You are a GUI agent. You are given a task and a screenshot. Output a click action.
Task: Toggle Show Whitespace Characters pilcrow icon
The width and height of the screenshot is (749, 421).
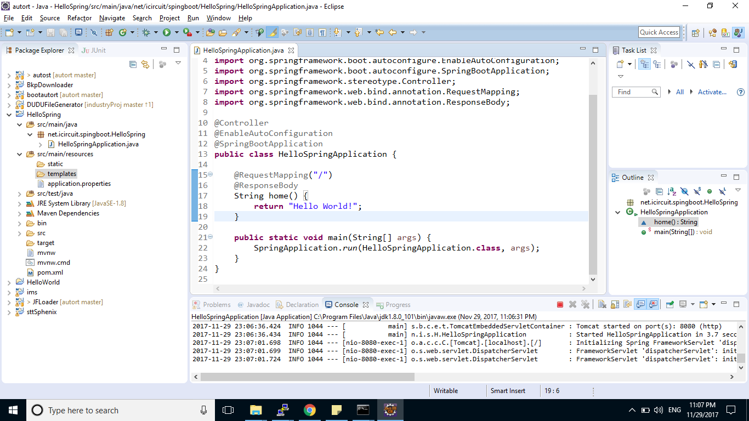[x=322, y=32]
